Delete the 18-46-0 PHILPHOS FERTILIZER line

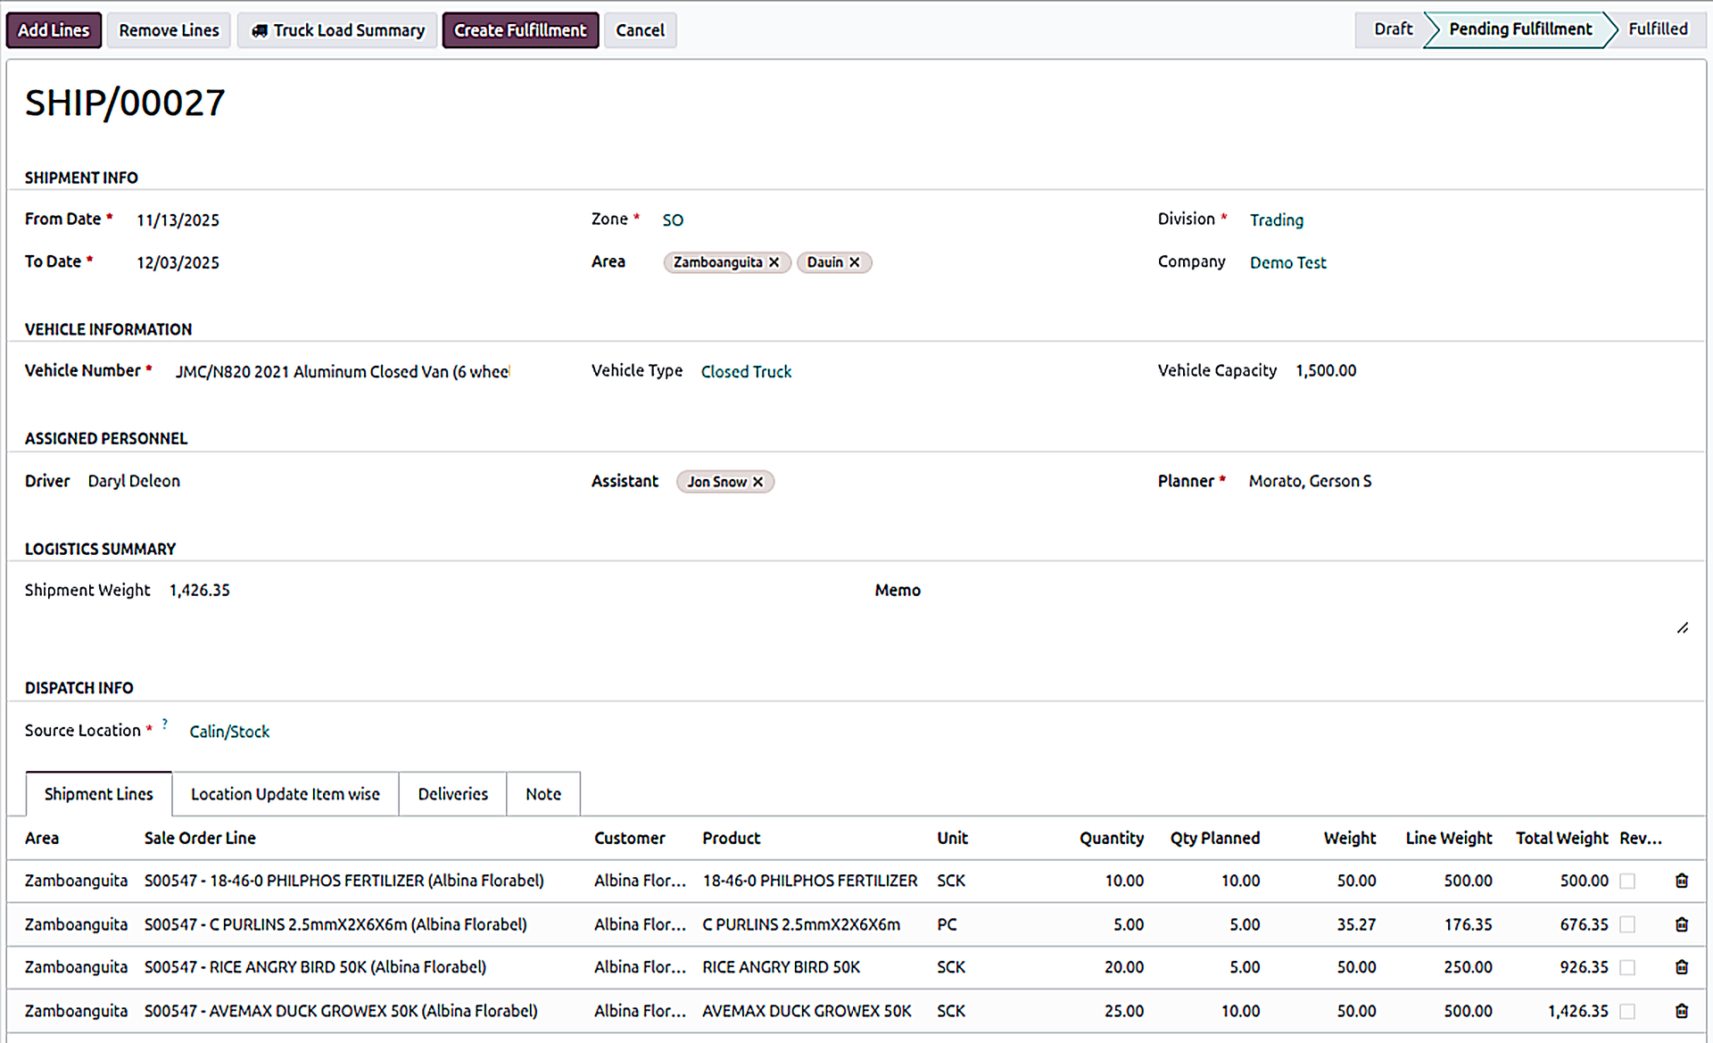(x=1681, y=881)
